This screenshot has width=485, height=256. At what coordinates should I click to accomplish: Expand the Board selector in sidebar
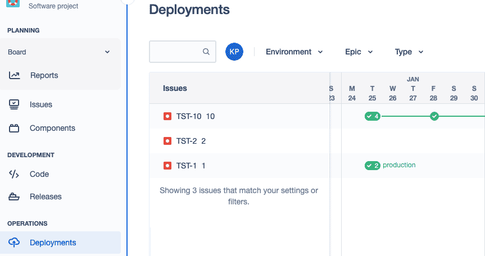point(60,52)
